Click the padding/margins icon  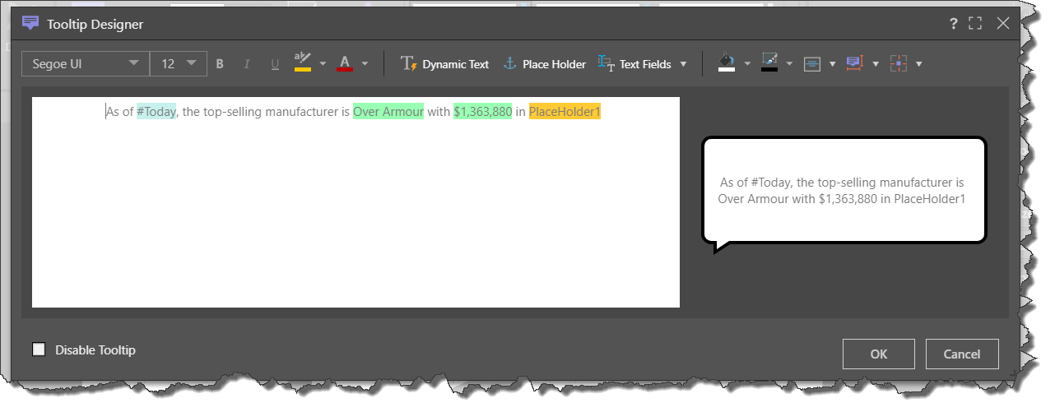[898, 64]
